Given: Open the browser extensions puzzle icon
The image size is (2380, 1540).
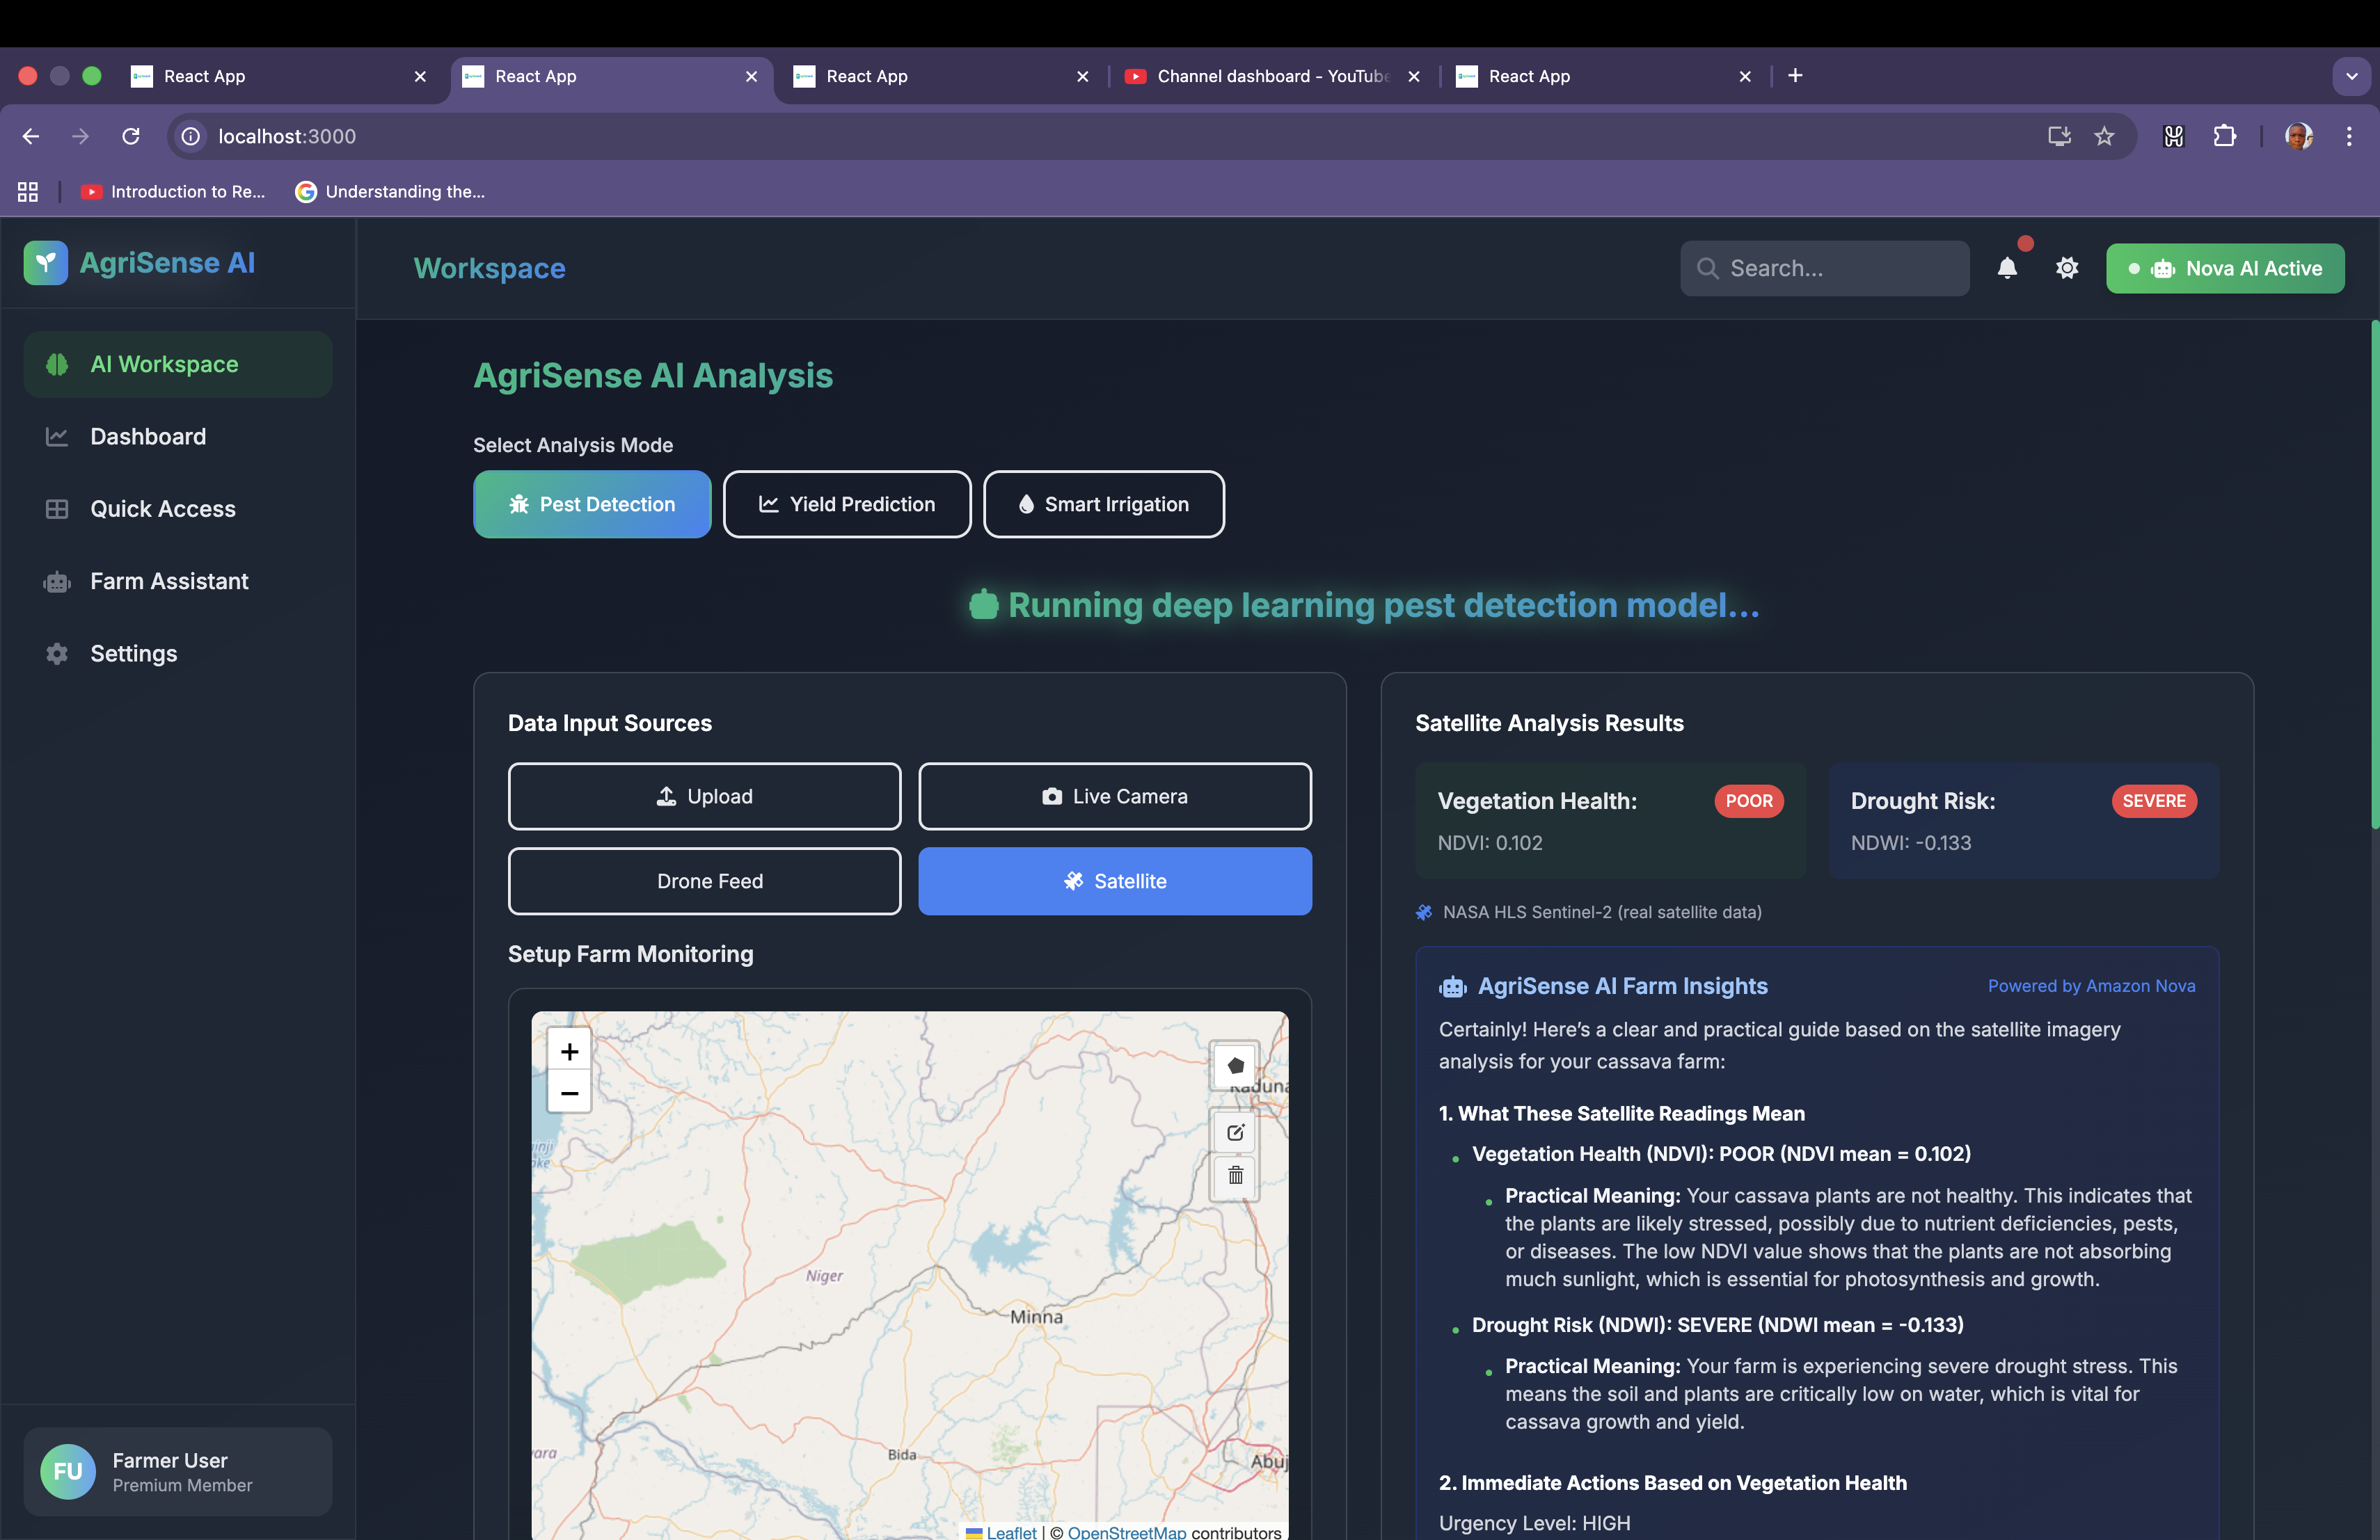Looking at the screenshot, I should [x=2224, y=136].
